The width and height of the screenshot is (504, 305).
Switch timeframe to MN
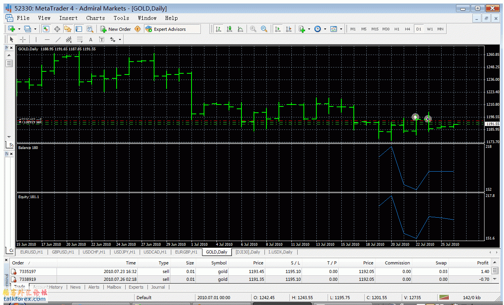click(x=440, y=29)
